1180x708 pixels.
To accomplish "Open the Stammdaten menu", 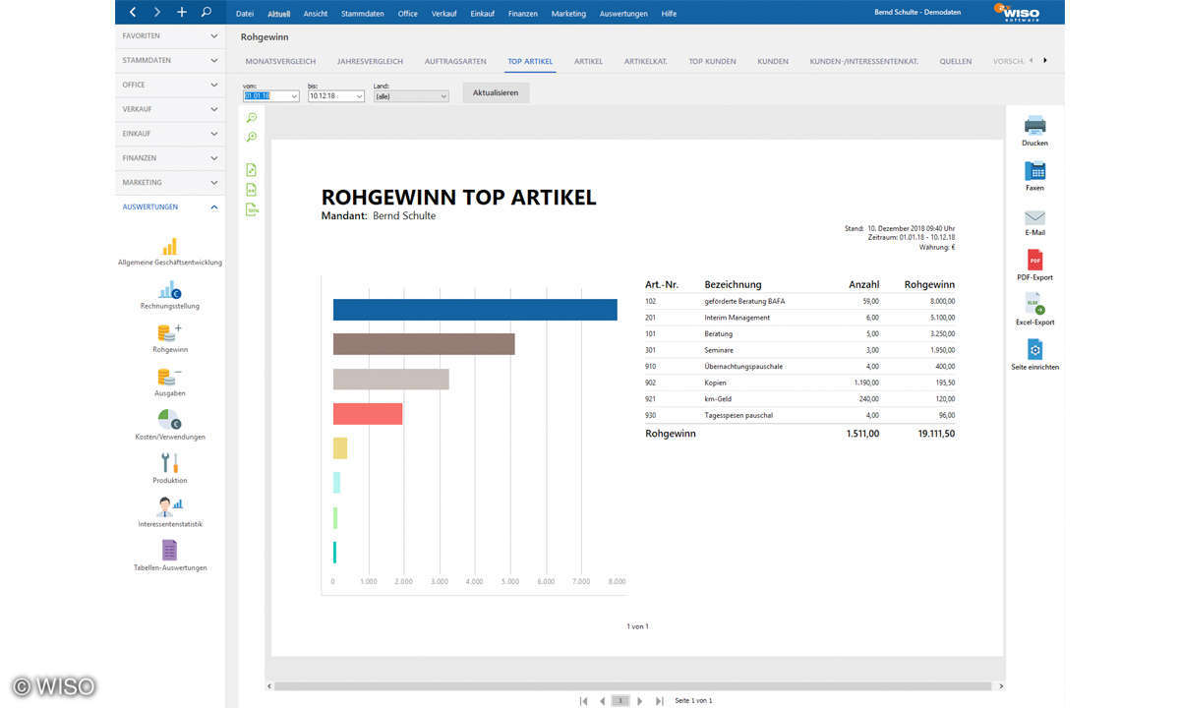I will coord(364,14).
